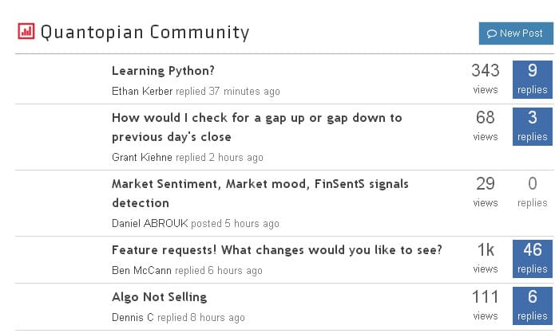Image resolution: width=559 pixels, height=333 pixels.
Task: Click author name Ben McCann
Action: [141, 271]
